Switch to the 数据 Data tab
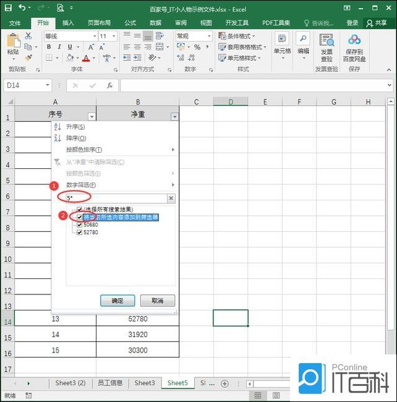This screenshot has width=397, height=402. pos(155,23)
